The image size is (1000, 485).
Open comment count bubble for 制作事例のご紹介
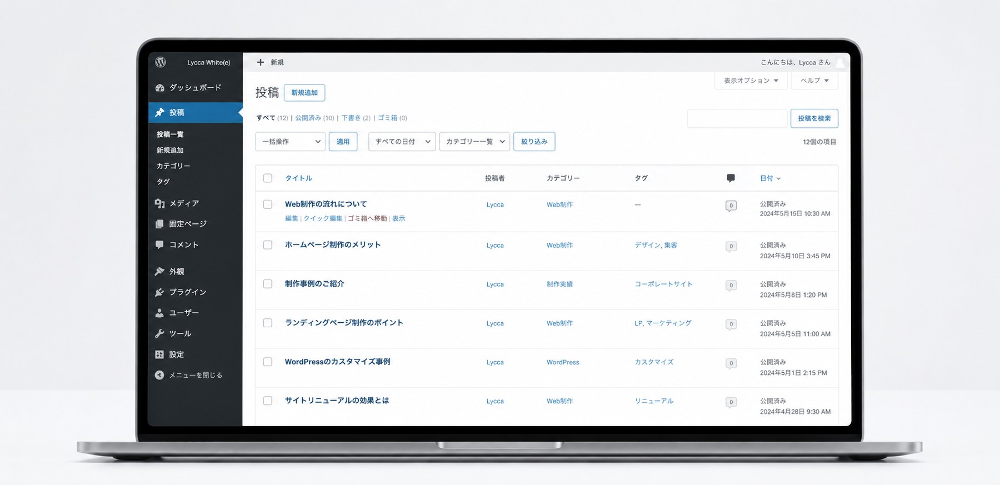731,286
